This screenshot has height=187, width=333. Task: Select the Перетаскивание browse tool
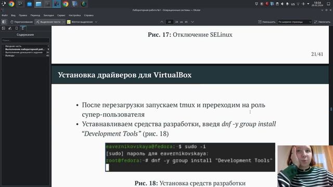21,22
